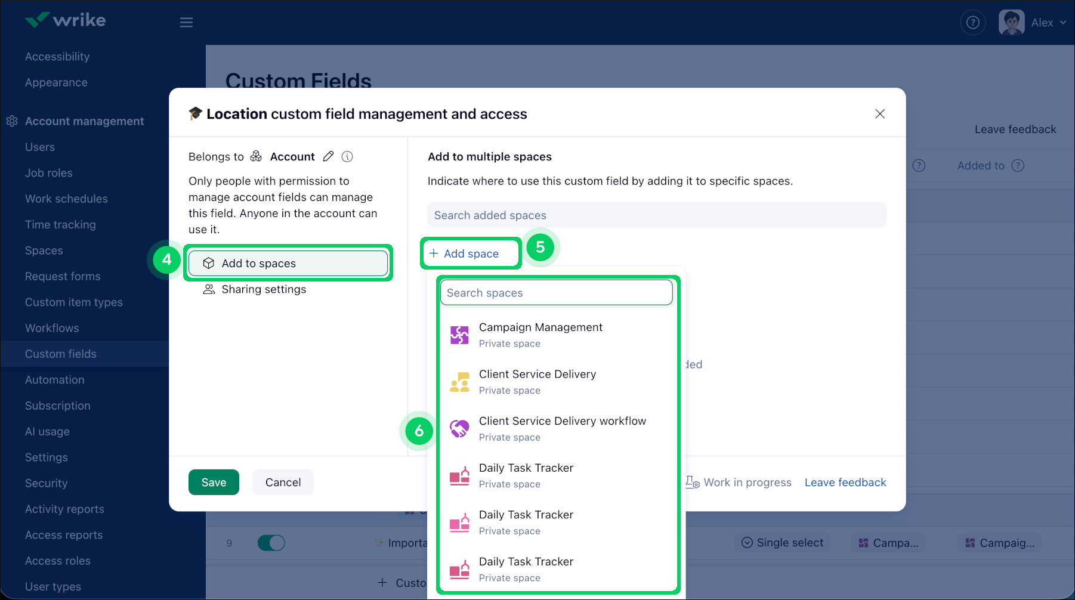Toggle the switch in row 9

tap(271, 543)
